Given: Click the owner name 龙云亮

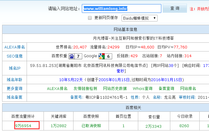Looking at the screenshot, I should 170,97.
